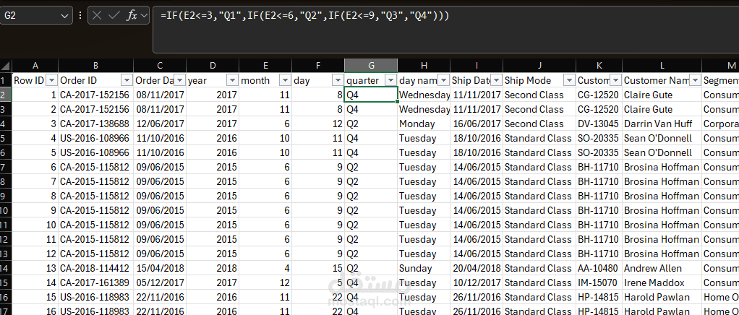This screenshot has height=315, width=739.
Task: Open Row ID filter dropdown
Action: click(x=52, y=80)
